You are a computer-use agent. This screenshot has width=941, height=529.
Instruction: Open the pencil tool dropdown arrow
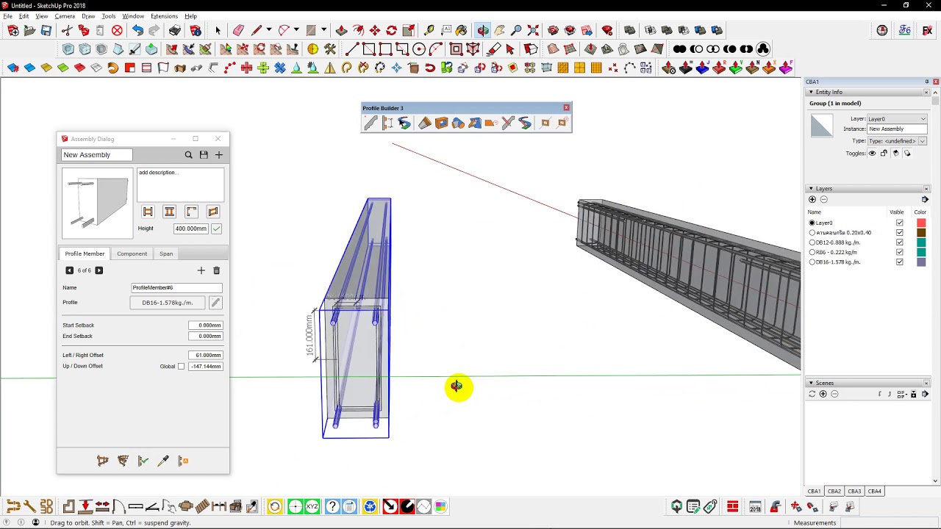pos(269,30)
